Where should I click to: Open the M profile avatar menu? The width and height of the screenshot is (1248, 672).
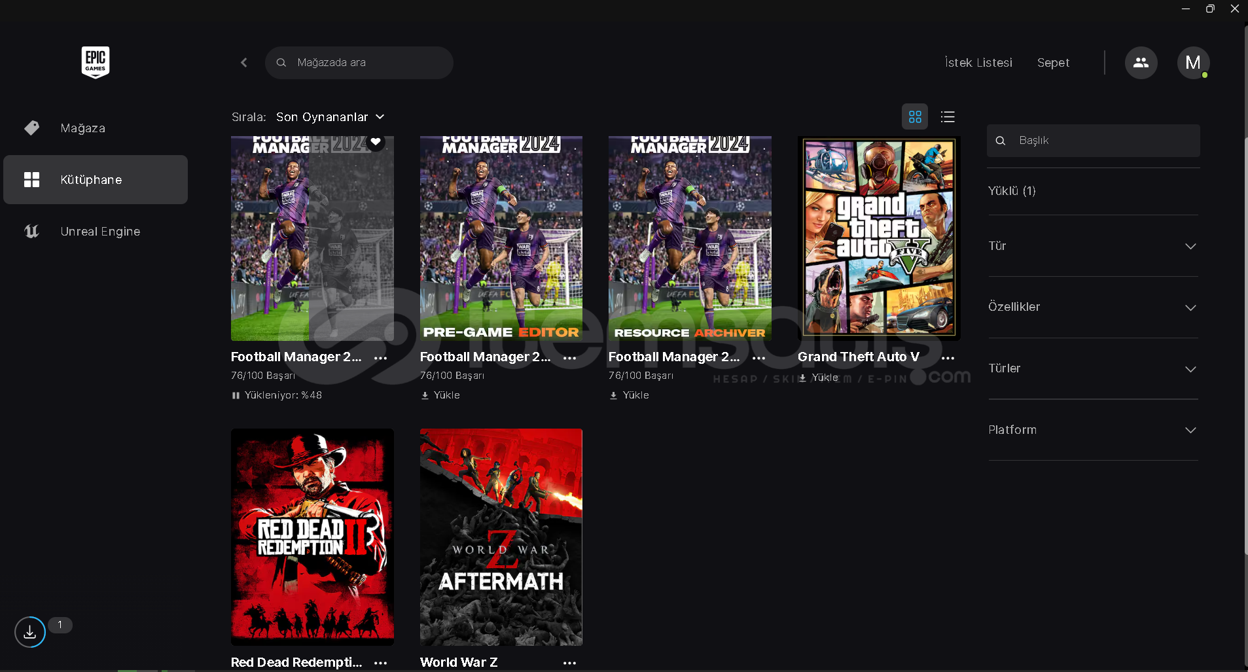[1193, 63]
